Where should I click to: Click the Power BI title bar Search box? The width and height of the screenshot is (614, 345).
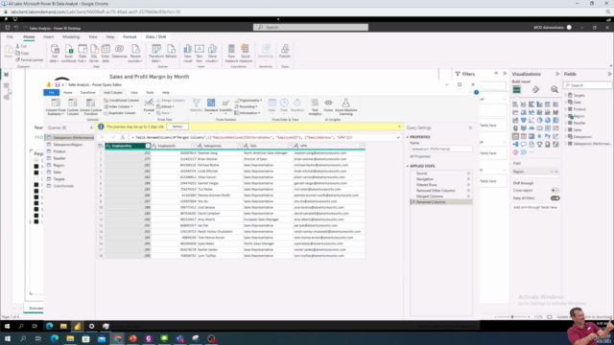[311, 28]
